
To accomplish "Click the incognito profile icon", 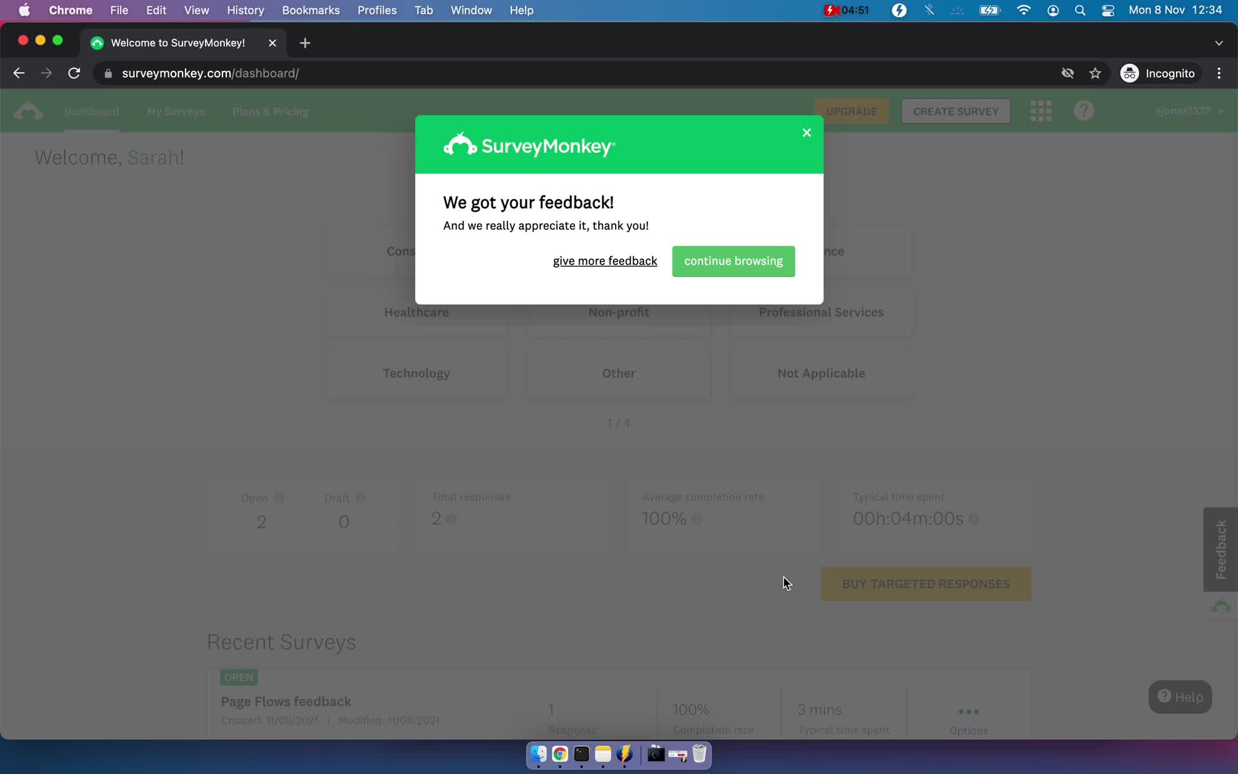I will [1129, 73].
